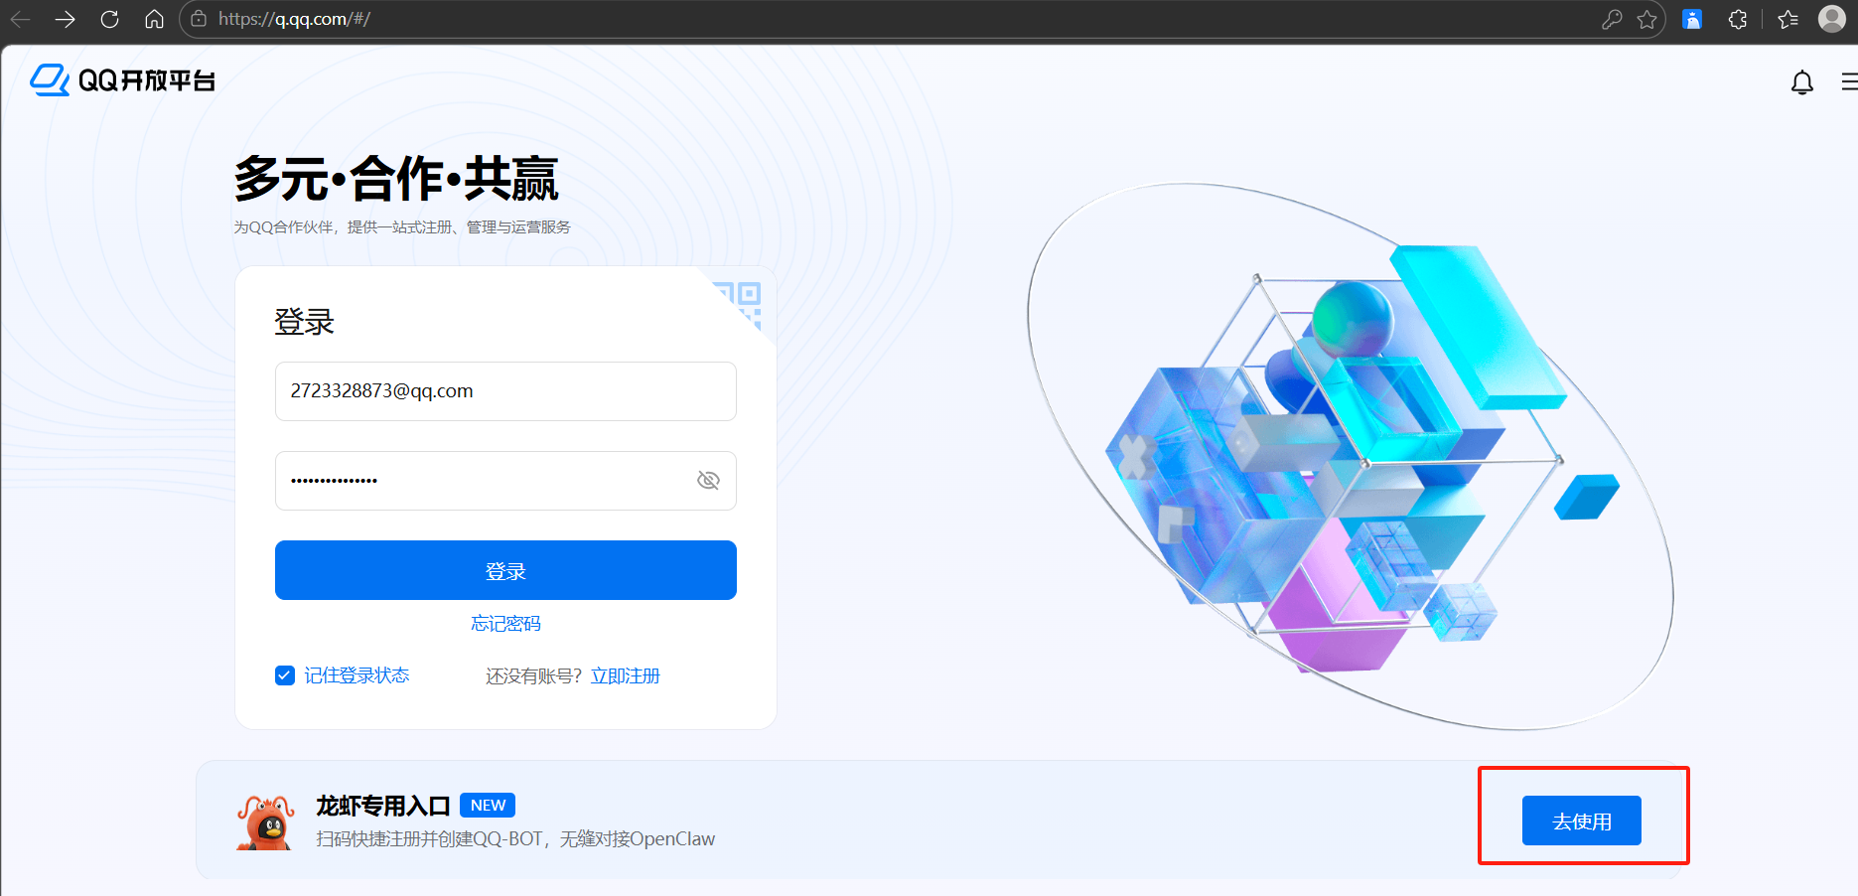Click the address bar URL
This screenshot has width=1858, height=896.
294,19
